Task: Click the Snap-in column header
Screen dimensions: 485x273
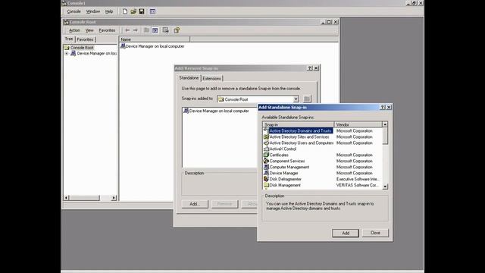Action: click(x=299, y=124)
